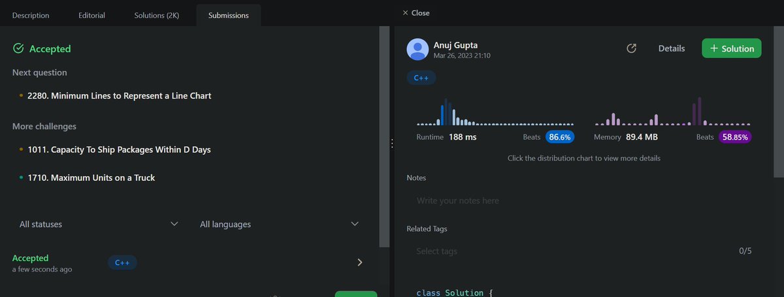Image resolution: width=784 pixels, height=297 pixels.
Task: Open the Solutions (2K) tab
Action: coord(158,15)
